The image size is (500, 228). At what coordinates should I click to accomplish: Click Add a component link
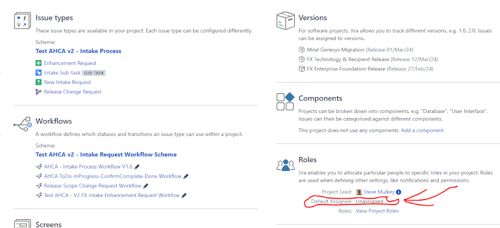422,130
